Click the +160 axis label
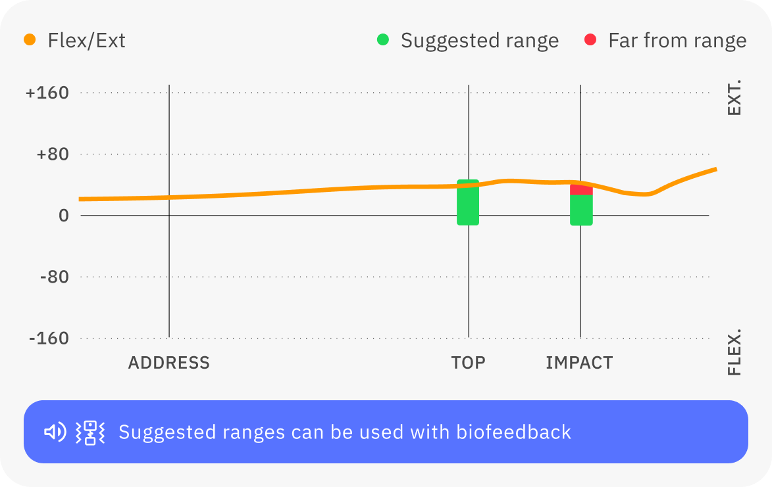772x487 pixels. [x=47, y=93]
